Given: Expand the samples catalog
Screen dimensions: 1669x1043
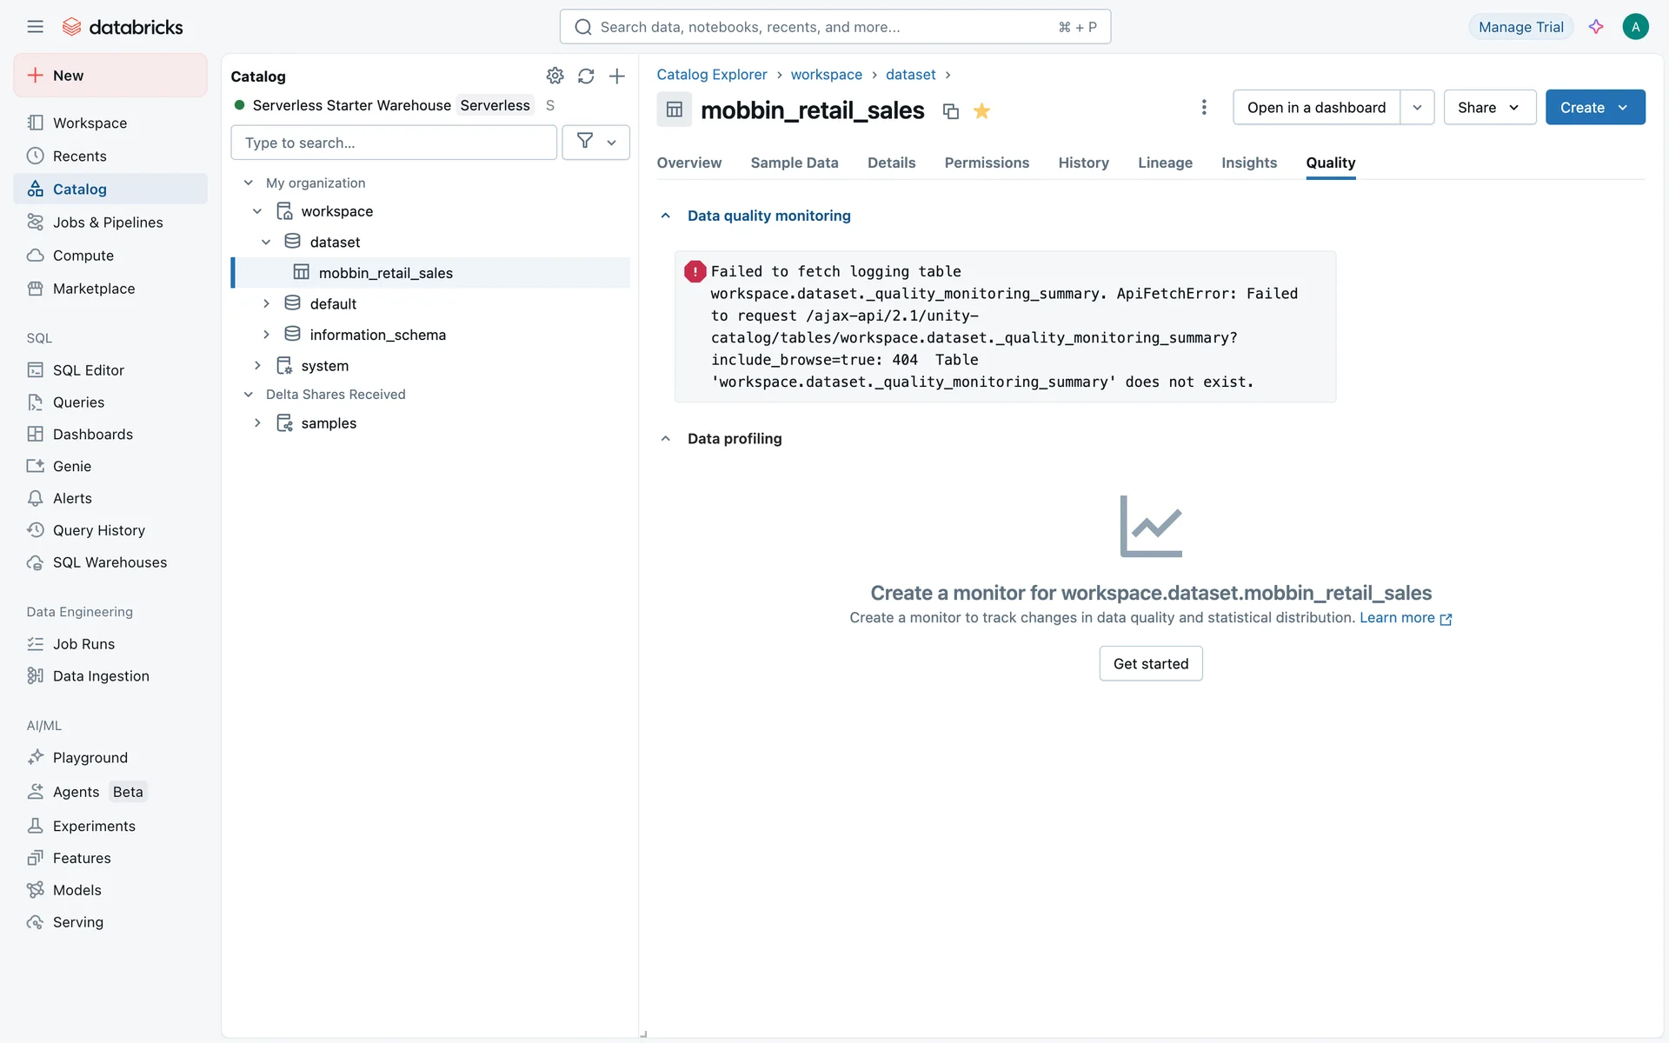Looking at the screenshot, I should tap(257, 423).
